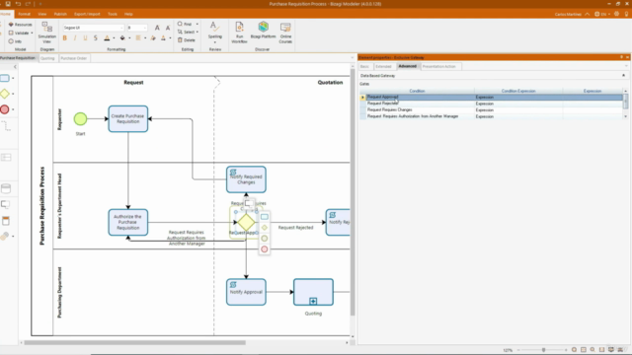This screenshot has height=355, width=632.
Task: Select the Gateway diamond shape in palette
Action: [5, 94]
